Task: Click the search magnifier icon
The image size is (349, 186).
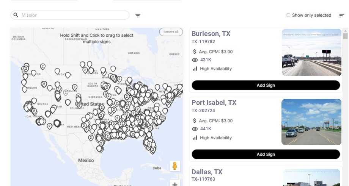Action: tap(16, 15)
